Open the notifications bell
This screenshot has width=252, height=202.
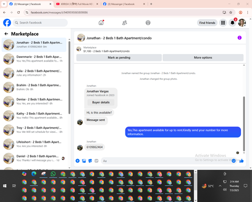click(x=232, y=23)
